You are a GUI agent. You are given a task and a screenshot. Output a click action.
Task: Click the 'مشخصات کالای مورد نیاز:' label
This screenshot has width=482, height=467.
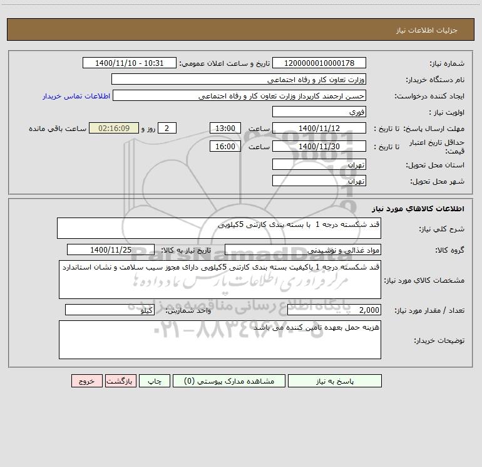point(424,280)
